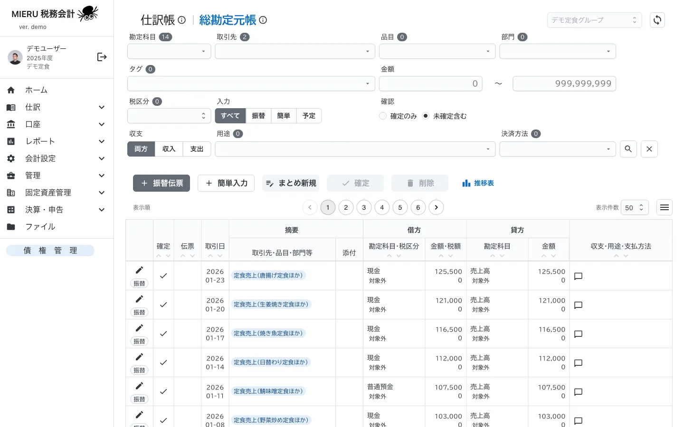Go to previous page with left arrow
Screen dimensions: 684x427
310,207
